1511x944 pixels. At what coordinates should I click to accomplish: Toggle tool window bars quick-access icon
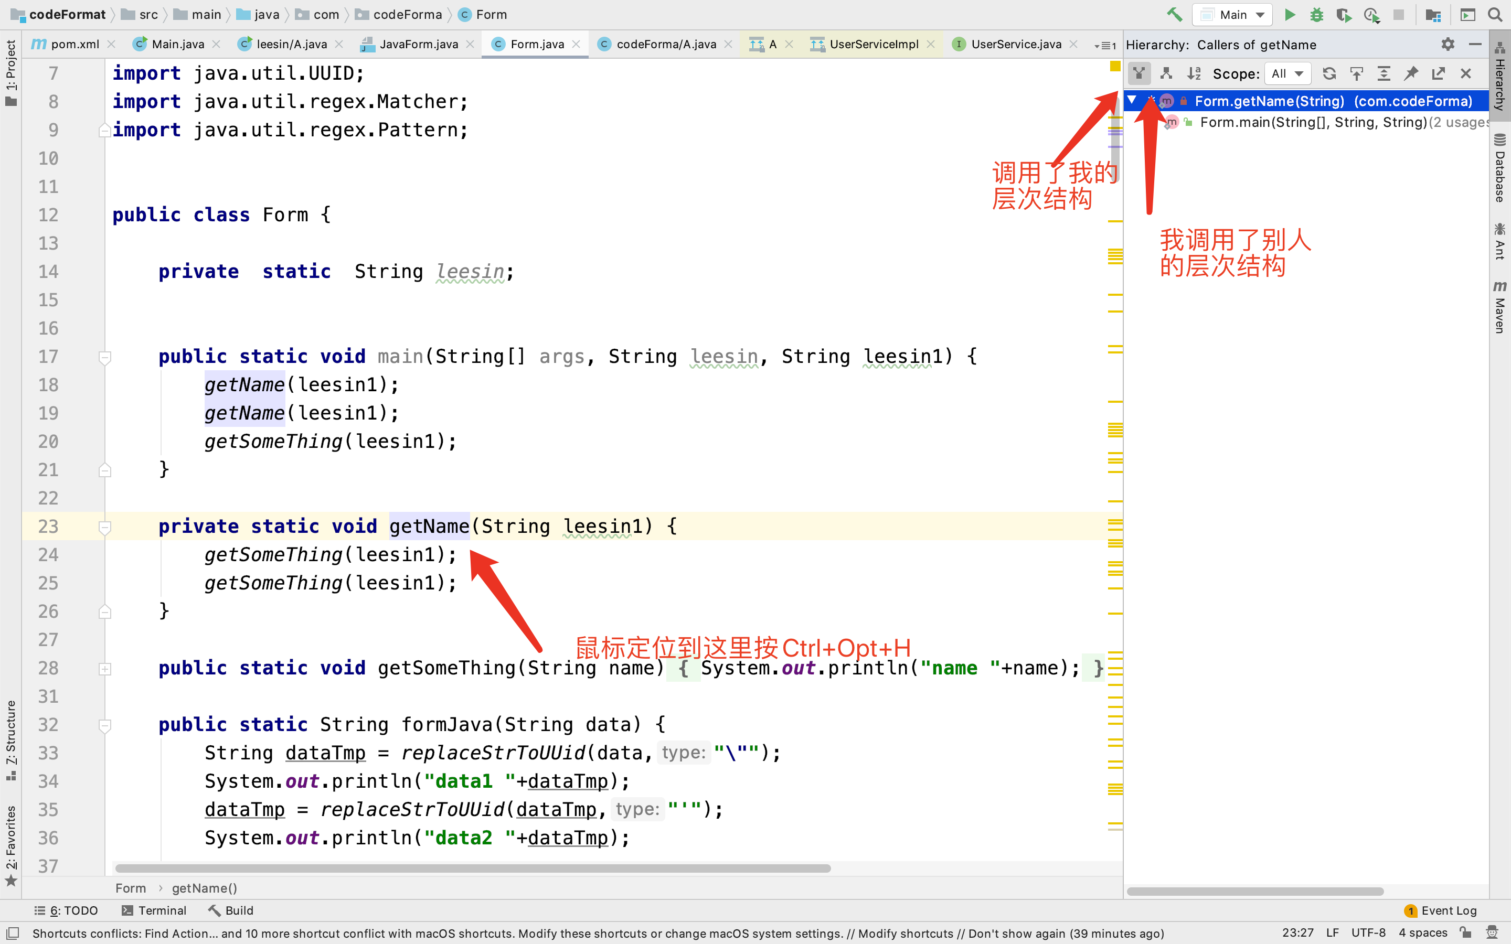pyautogui.click(x=12, y=933)
